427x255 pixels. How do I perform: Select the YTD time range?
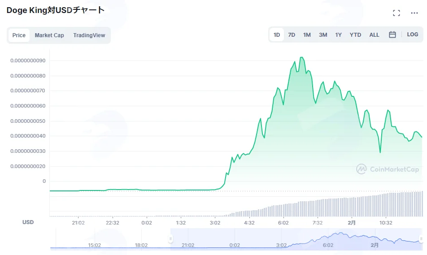[355, 35]
